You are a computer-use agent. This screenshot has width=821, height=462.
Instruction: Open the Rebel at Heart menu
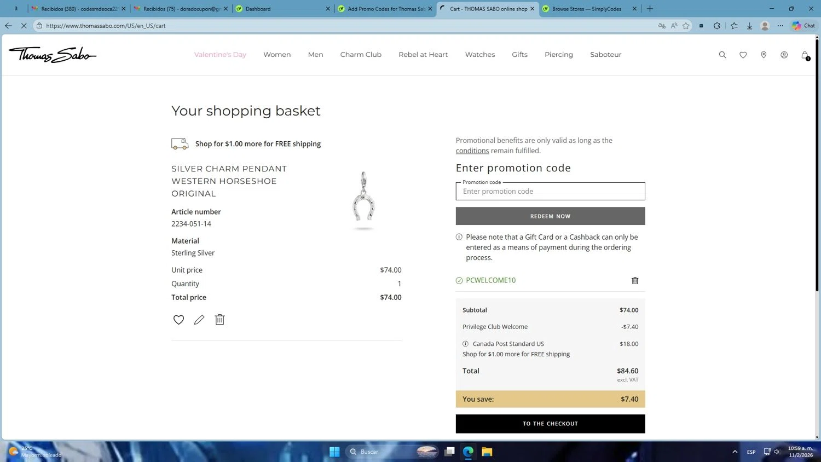point(423,55)
